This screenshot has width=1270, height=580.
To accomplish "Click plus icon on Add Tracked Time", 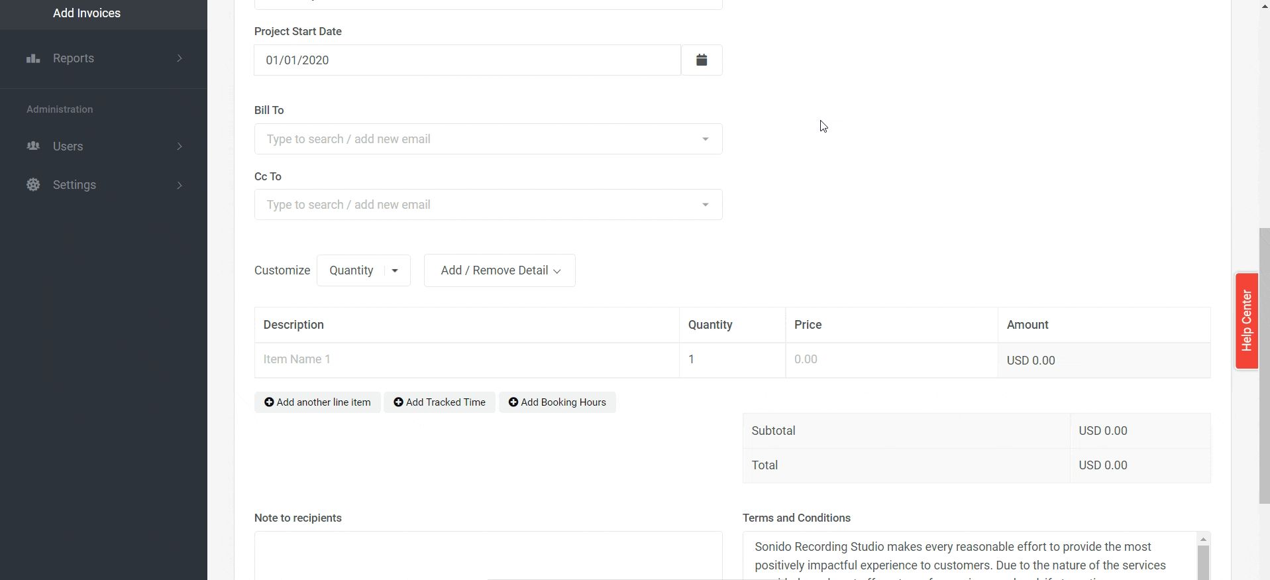I will coord(398,402).
